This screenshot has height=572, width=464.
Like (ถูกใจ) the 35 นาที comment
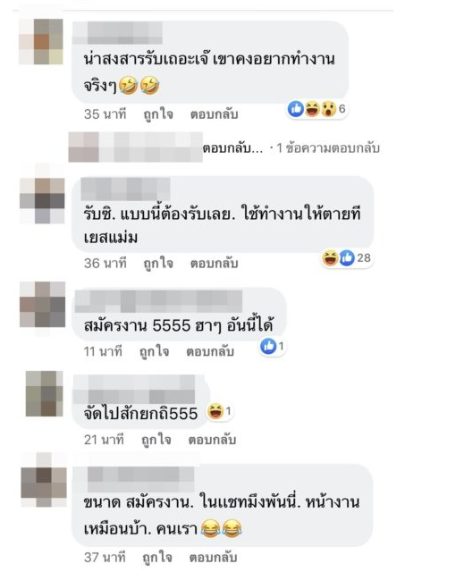[x=158, y=114]
